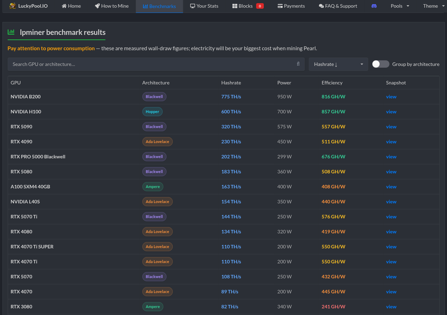Click the LuckyPool.IO logo icon
Screen dimensions: 447x315
pos(13,6)
